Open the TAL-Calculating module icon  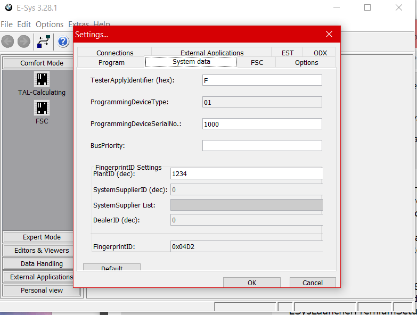[x=42, y=80]
